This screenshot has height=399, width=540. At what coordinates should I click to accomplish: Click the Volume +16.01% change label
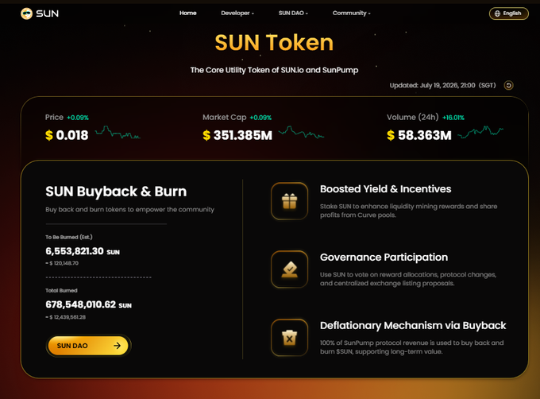point(453,118)
